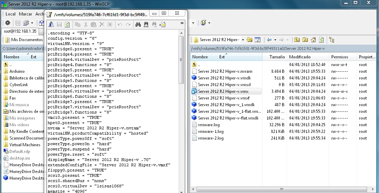379x193 pixels.
Task: Open the remote parent directory icon
Action: tap(297, 40)
